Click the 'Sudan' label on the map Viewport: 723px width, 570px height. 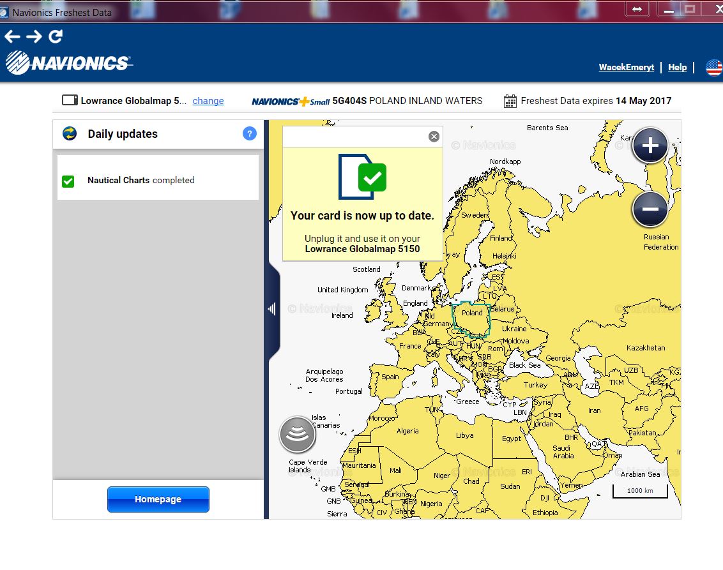point(510,486)
